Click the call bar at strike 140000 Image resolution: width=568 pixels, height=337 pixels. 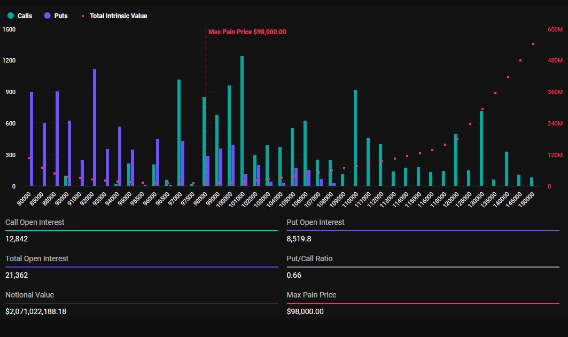pyautogui.click(x=507, y=169)
